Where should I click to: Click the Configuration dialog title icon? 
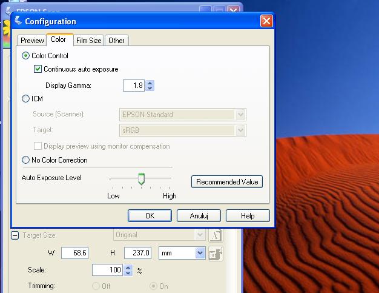click(18, 21)
